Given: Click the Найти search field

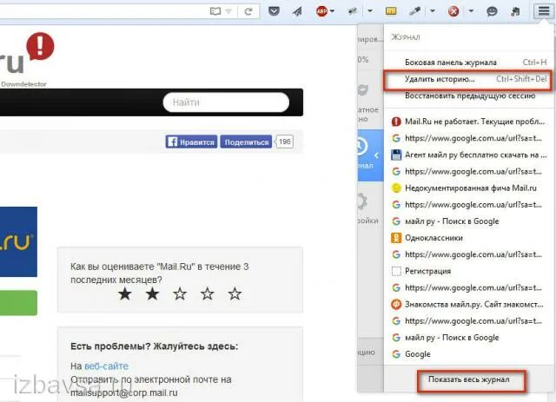Looking at the screenshot, I should coord(226,102).
